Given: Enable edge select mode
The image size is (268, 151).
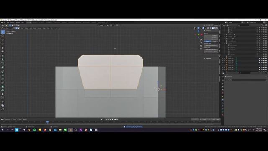Looking at the screenshot, I should 17,28.
